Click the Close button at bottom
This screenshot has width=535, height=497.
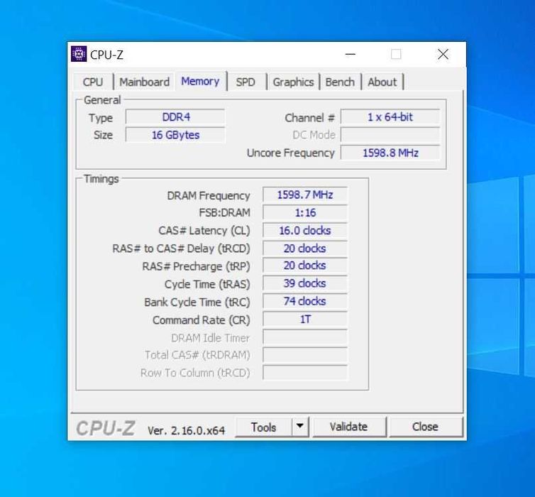point(425,427)
